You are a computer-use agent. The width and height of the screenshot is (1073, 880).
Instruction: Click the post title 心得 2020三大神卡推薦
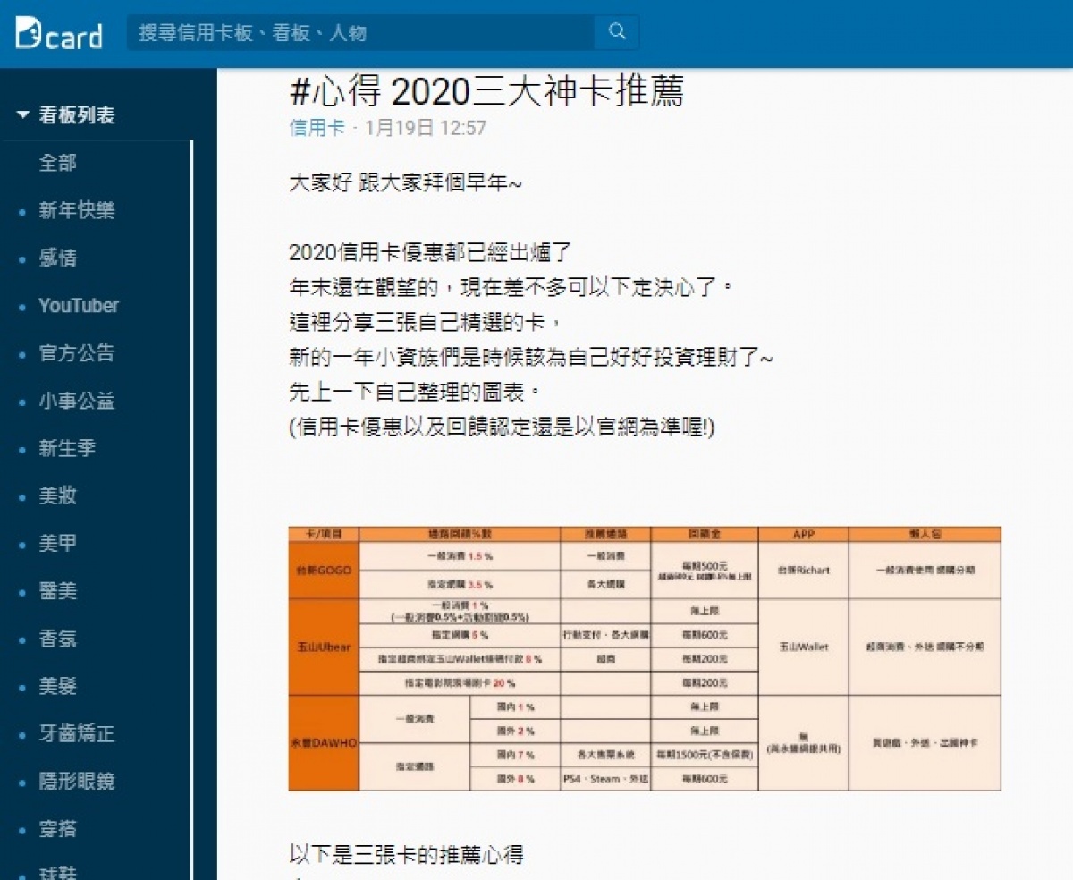[487, 91]
